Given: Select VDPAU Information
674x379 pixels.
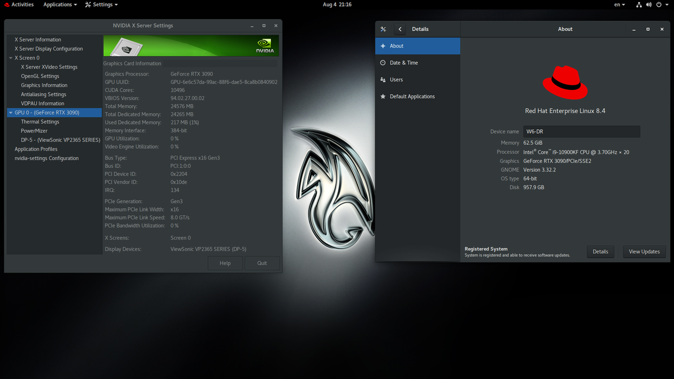Looking at the screenshot, I should click(x=43, y=103).
